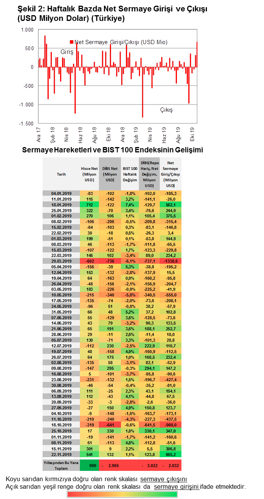Click the deepest outflow bar near Şub 19
264x499 pixels.
(x=143, y=92)
